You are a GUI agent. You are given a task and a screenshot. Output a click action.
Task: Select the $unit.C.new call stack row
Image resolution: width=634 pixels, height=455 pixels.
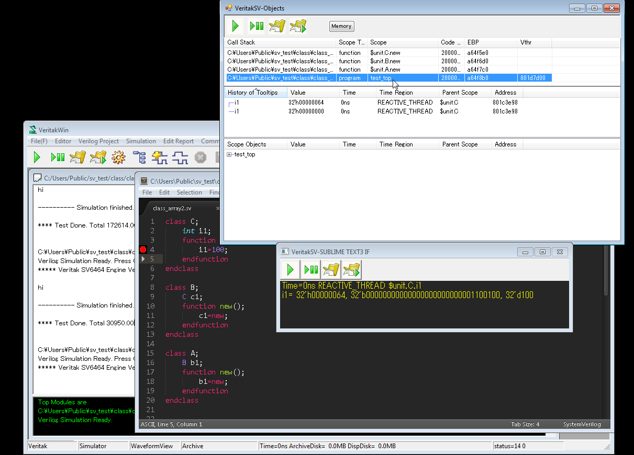[388, 53]
